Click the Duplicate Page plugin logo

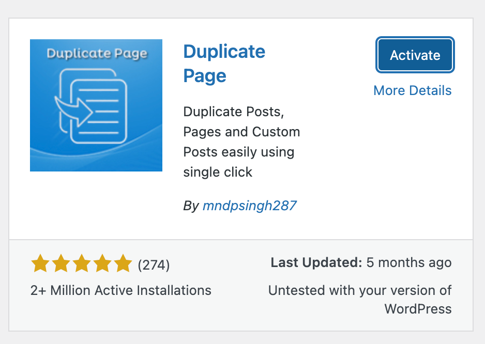(x=96, y=105)
